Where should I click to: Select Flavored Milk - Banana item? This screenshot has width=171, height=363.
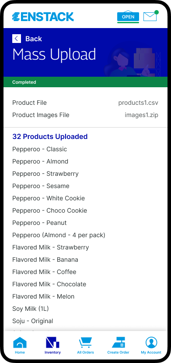45,260
